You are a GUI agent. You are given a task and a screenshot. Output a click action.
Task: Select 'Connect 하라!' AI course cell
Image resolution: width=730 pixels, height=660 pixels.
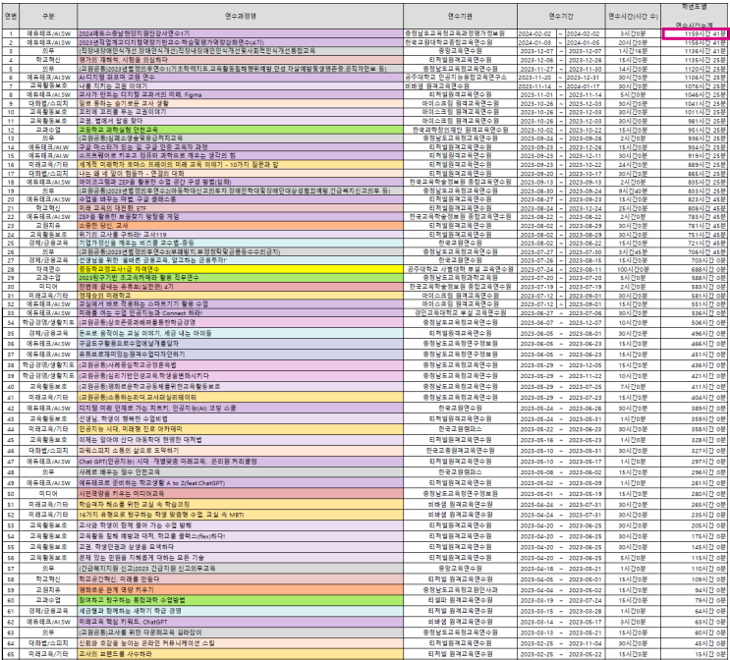pos(240,312)
